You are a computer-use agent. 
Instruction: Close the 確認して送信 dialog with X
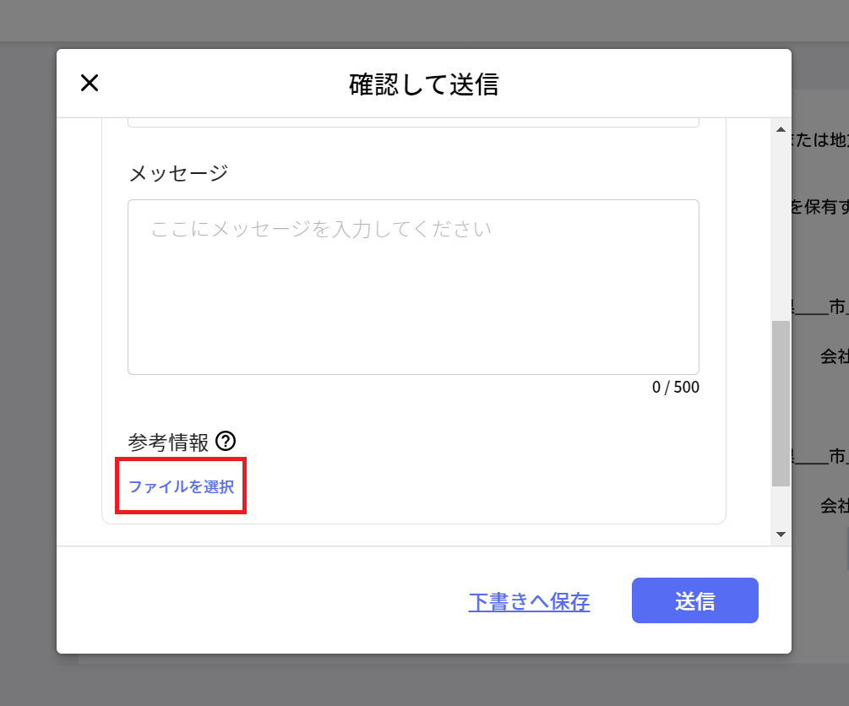pos(90,83)
